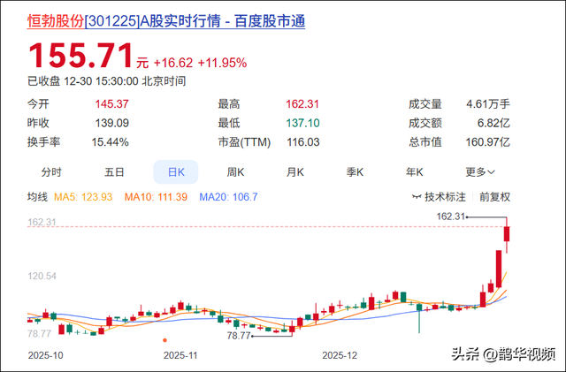Image resolution: width=566 pixels, height=372 pixels.
Task: Click the 换手率 value 15.44%
Action: [110, 142]
